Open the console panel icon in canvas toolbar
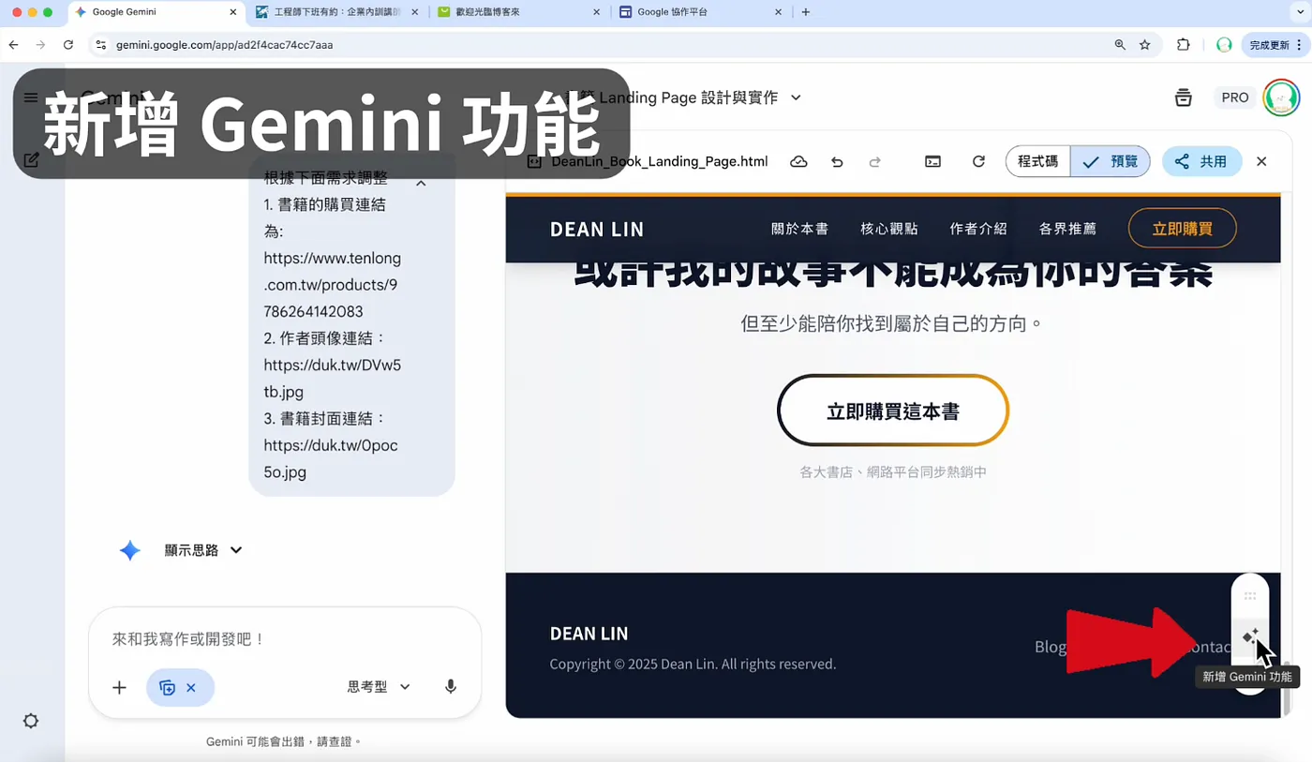This screenshot has height=762, width=1312. coord(932,161)
